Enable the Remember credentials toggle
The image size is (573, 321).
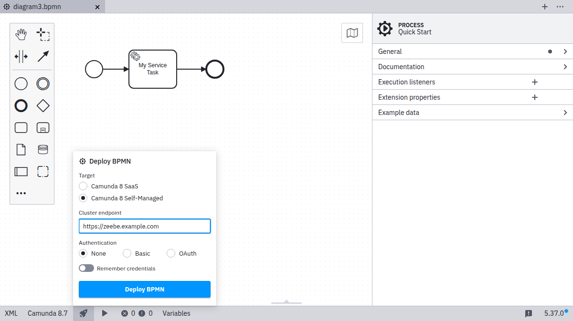86,268
